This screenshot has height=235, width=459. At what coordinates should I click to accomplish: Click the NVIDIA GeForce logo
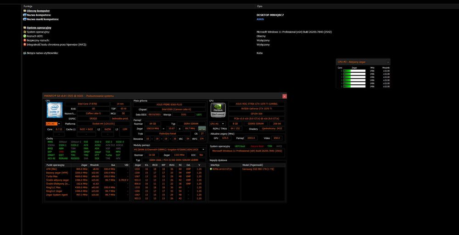point(218,109)
